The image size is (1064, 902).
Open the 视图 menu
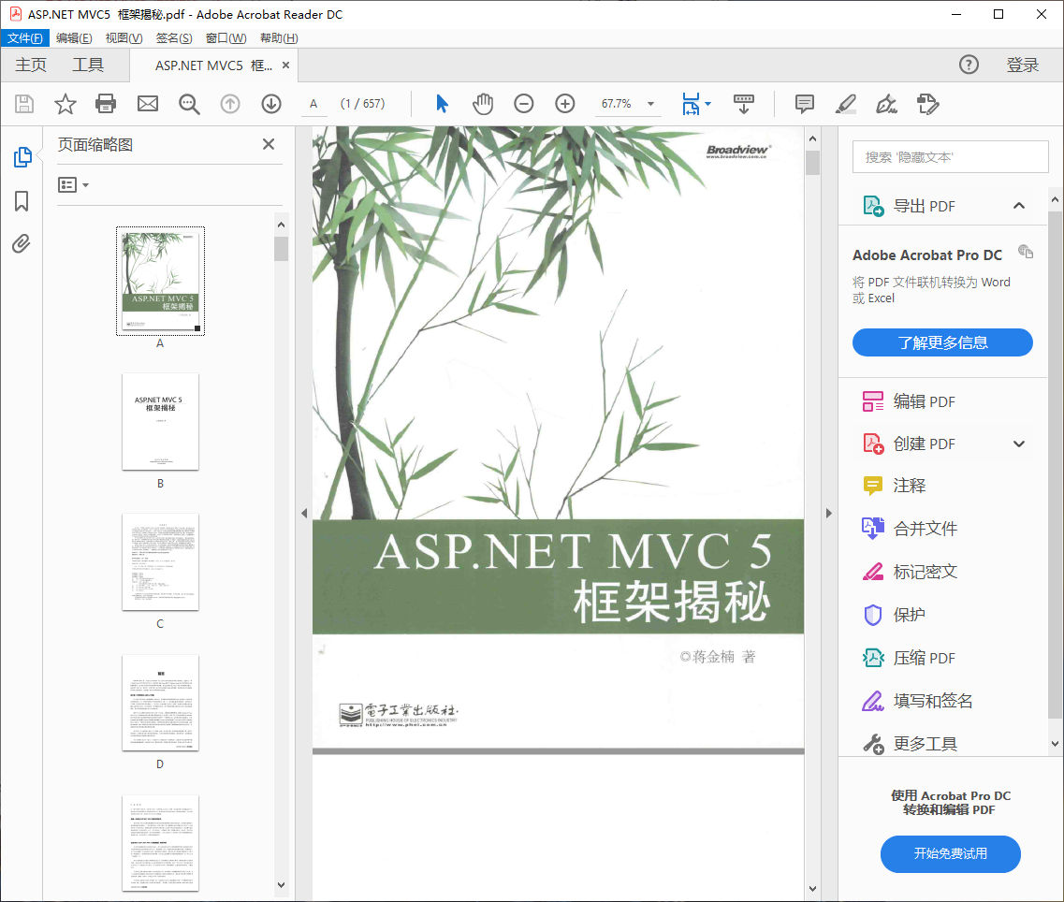124,38
